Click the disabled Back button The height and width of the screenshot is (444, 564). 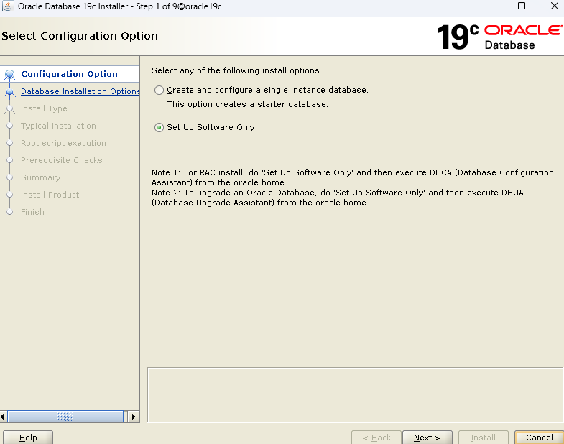click(376, 438)
